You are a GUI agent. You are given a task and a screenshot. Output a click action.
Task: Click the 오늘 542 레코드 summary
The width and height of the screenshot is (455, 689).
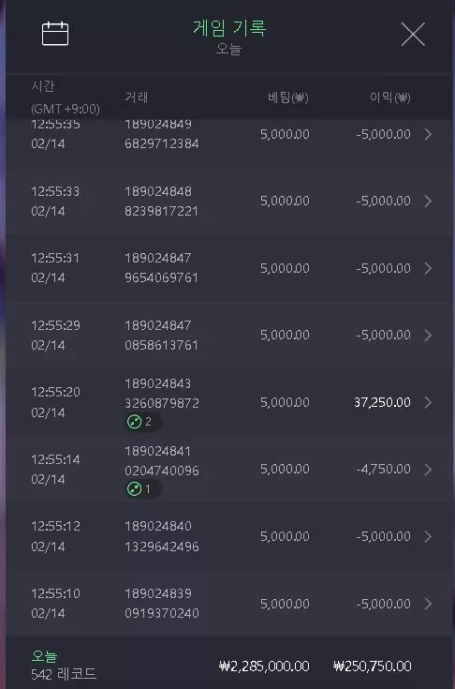[x=64, y=665]
